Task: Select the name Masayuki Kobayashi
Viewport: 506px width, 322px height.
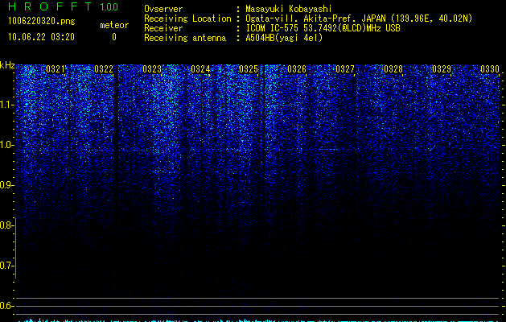Action: coord(289,9)
